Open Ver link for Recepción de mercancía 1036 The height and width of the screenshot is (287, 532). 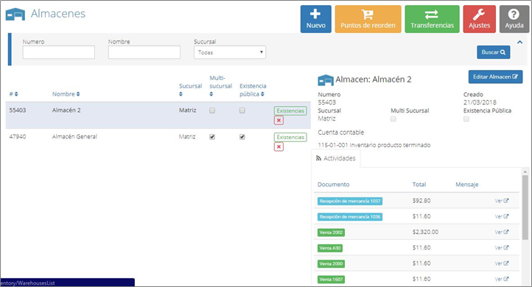tap(502, 216)
